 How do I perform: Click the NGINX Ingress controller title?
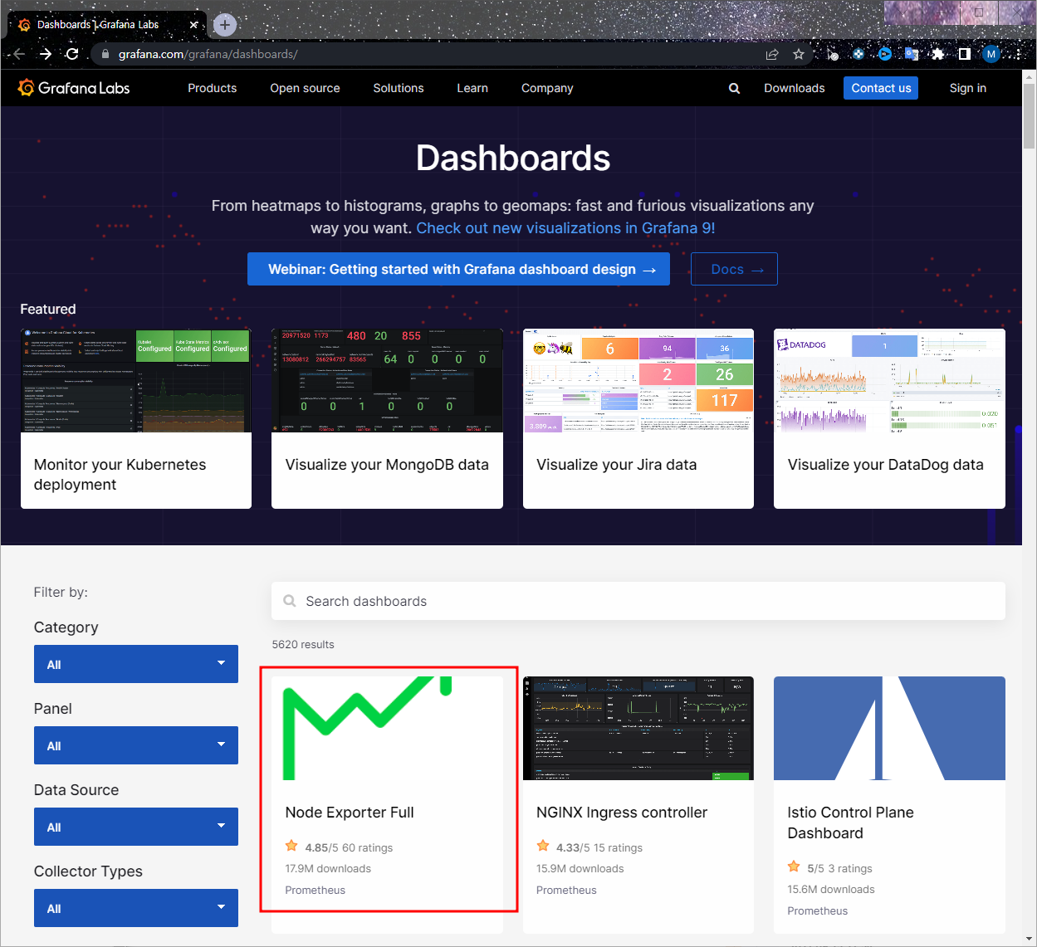[x=622, y=813]
